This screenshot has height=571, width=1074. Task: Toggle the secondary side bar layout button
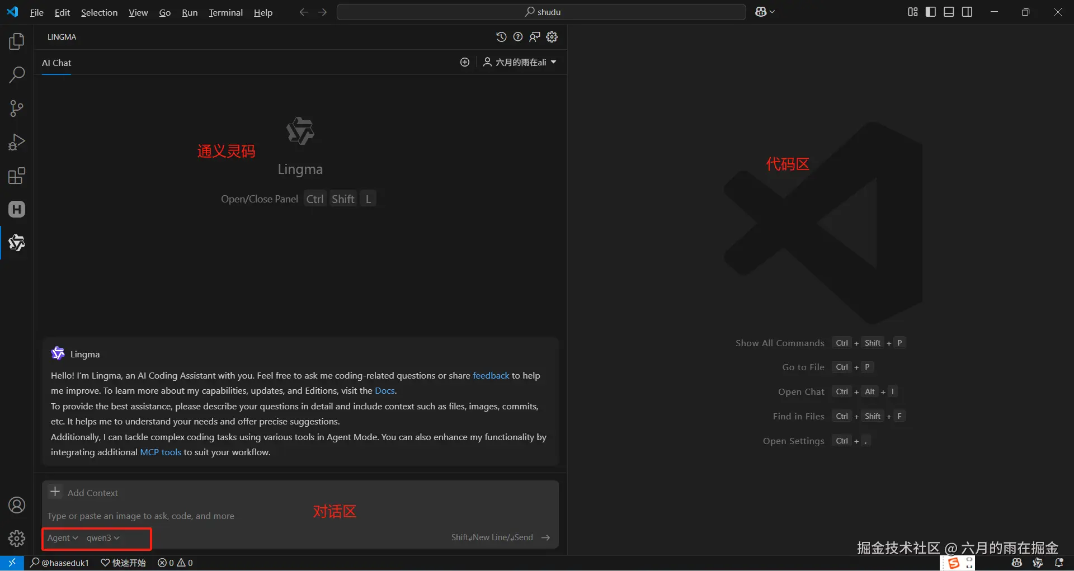[x=967, y=12]
